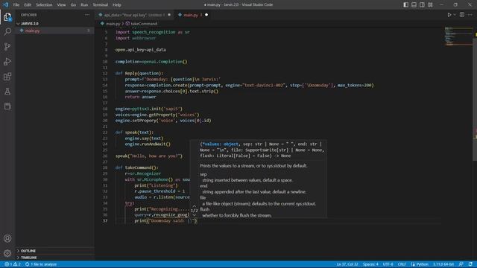Open the Terminal menu
The width and height of the screenshot is (477, 268).
[100, 4]
